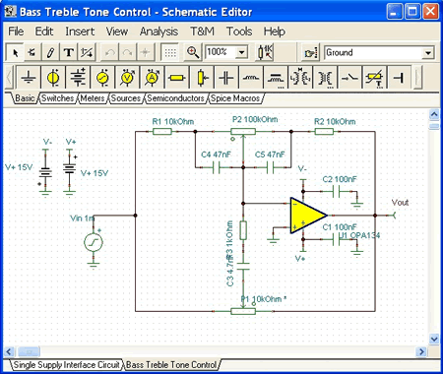
Task: Insert a battery component
Action: [x=78, y=78]
